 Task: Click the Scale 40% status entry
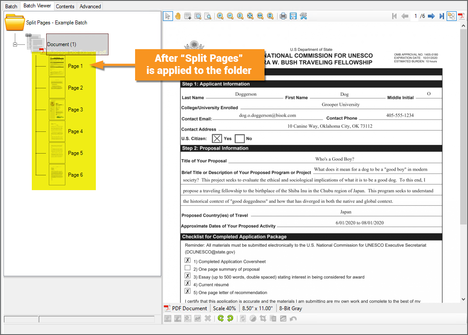(x=224, y=308)
